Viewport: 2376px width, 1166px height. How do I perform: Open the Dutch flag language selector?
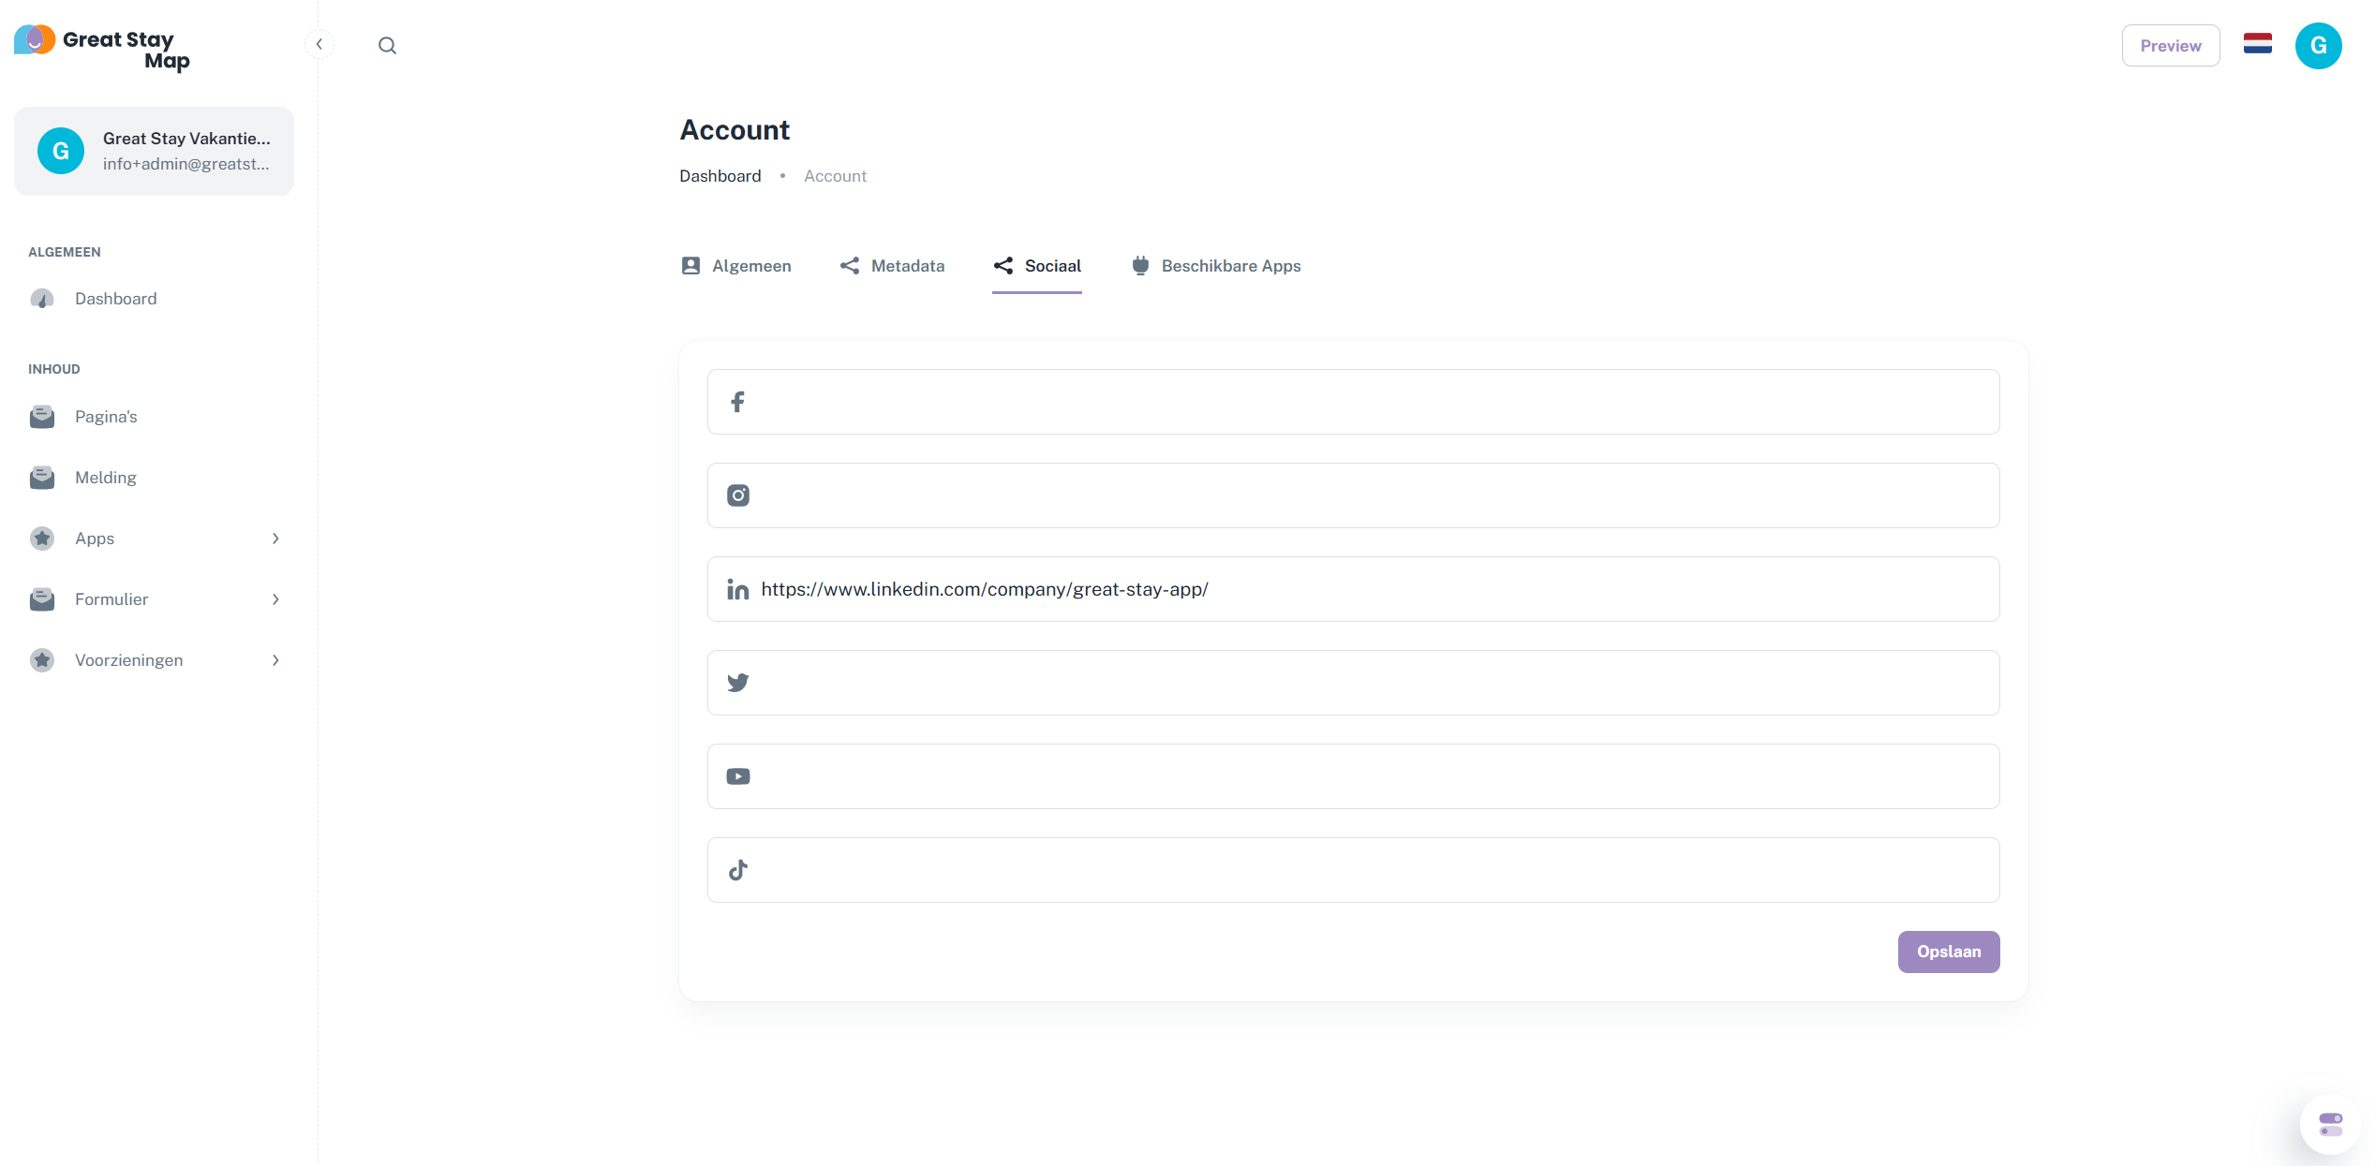tap(2257, 45)
